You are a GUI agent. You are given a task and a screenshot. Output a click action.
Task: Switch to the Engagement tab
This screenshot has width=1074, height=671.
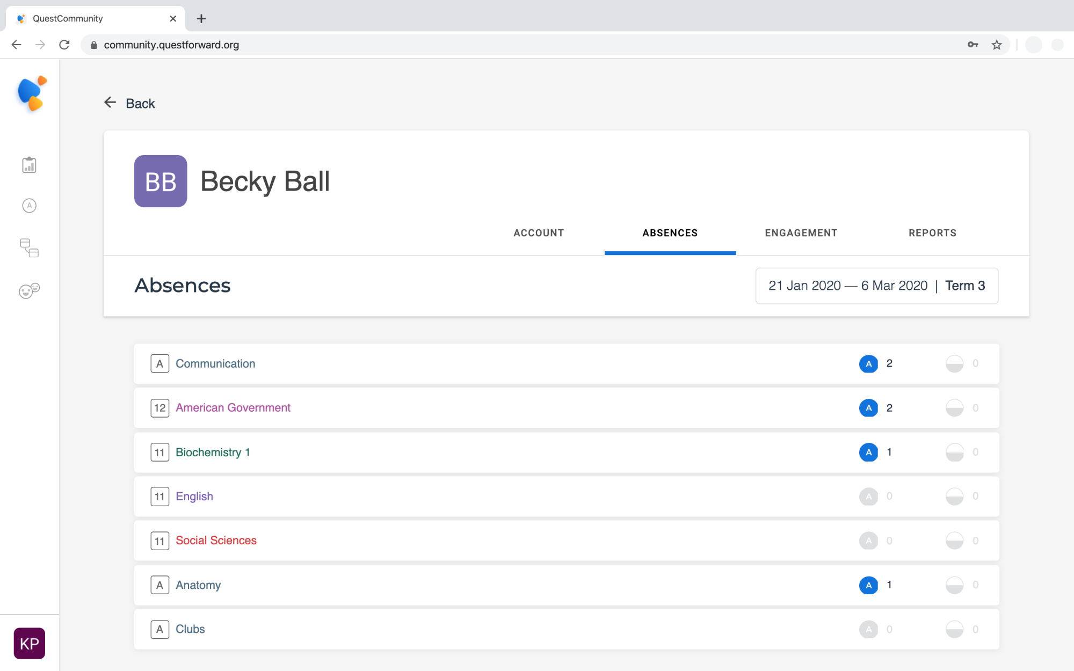click(801, 233)
